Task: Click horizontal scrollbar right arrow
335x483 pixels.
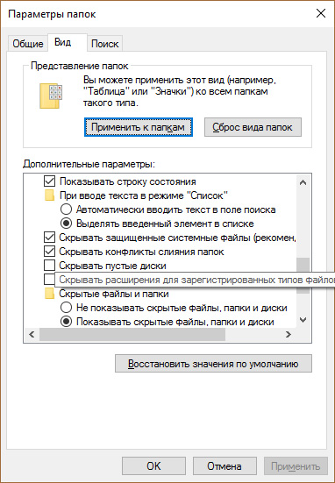Action: pos(289,334)
